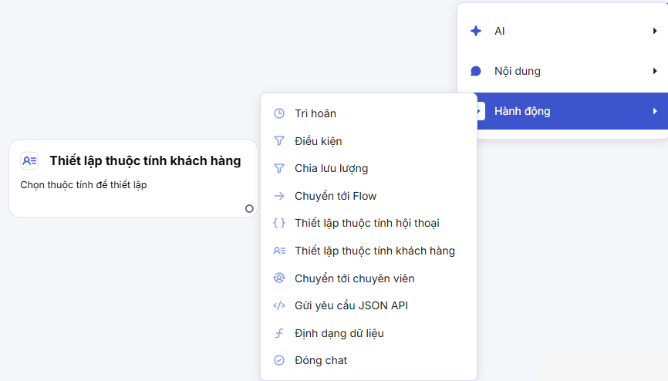Select Thiết lập thuộc tính khách hàng menu item
The image size is (668, 381).
click(x=374, y=251)
